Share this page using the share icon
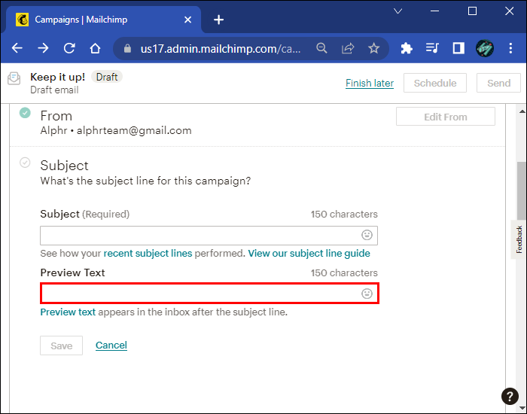Image resolution: width=527 pixels, height=414 pixels. point(348,48)
